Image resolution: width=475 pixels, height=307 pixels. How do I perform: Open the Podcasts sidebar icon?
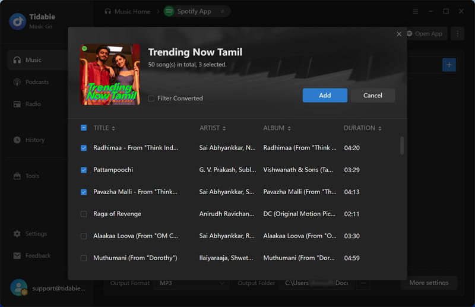(17, 82)
